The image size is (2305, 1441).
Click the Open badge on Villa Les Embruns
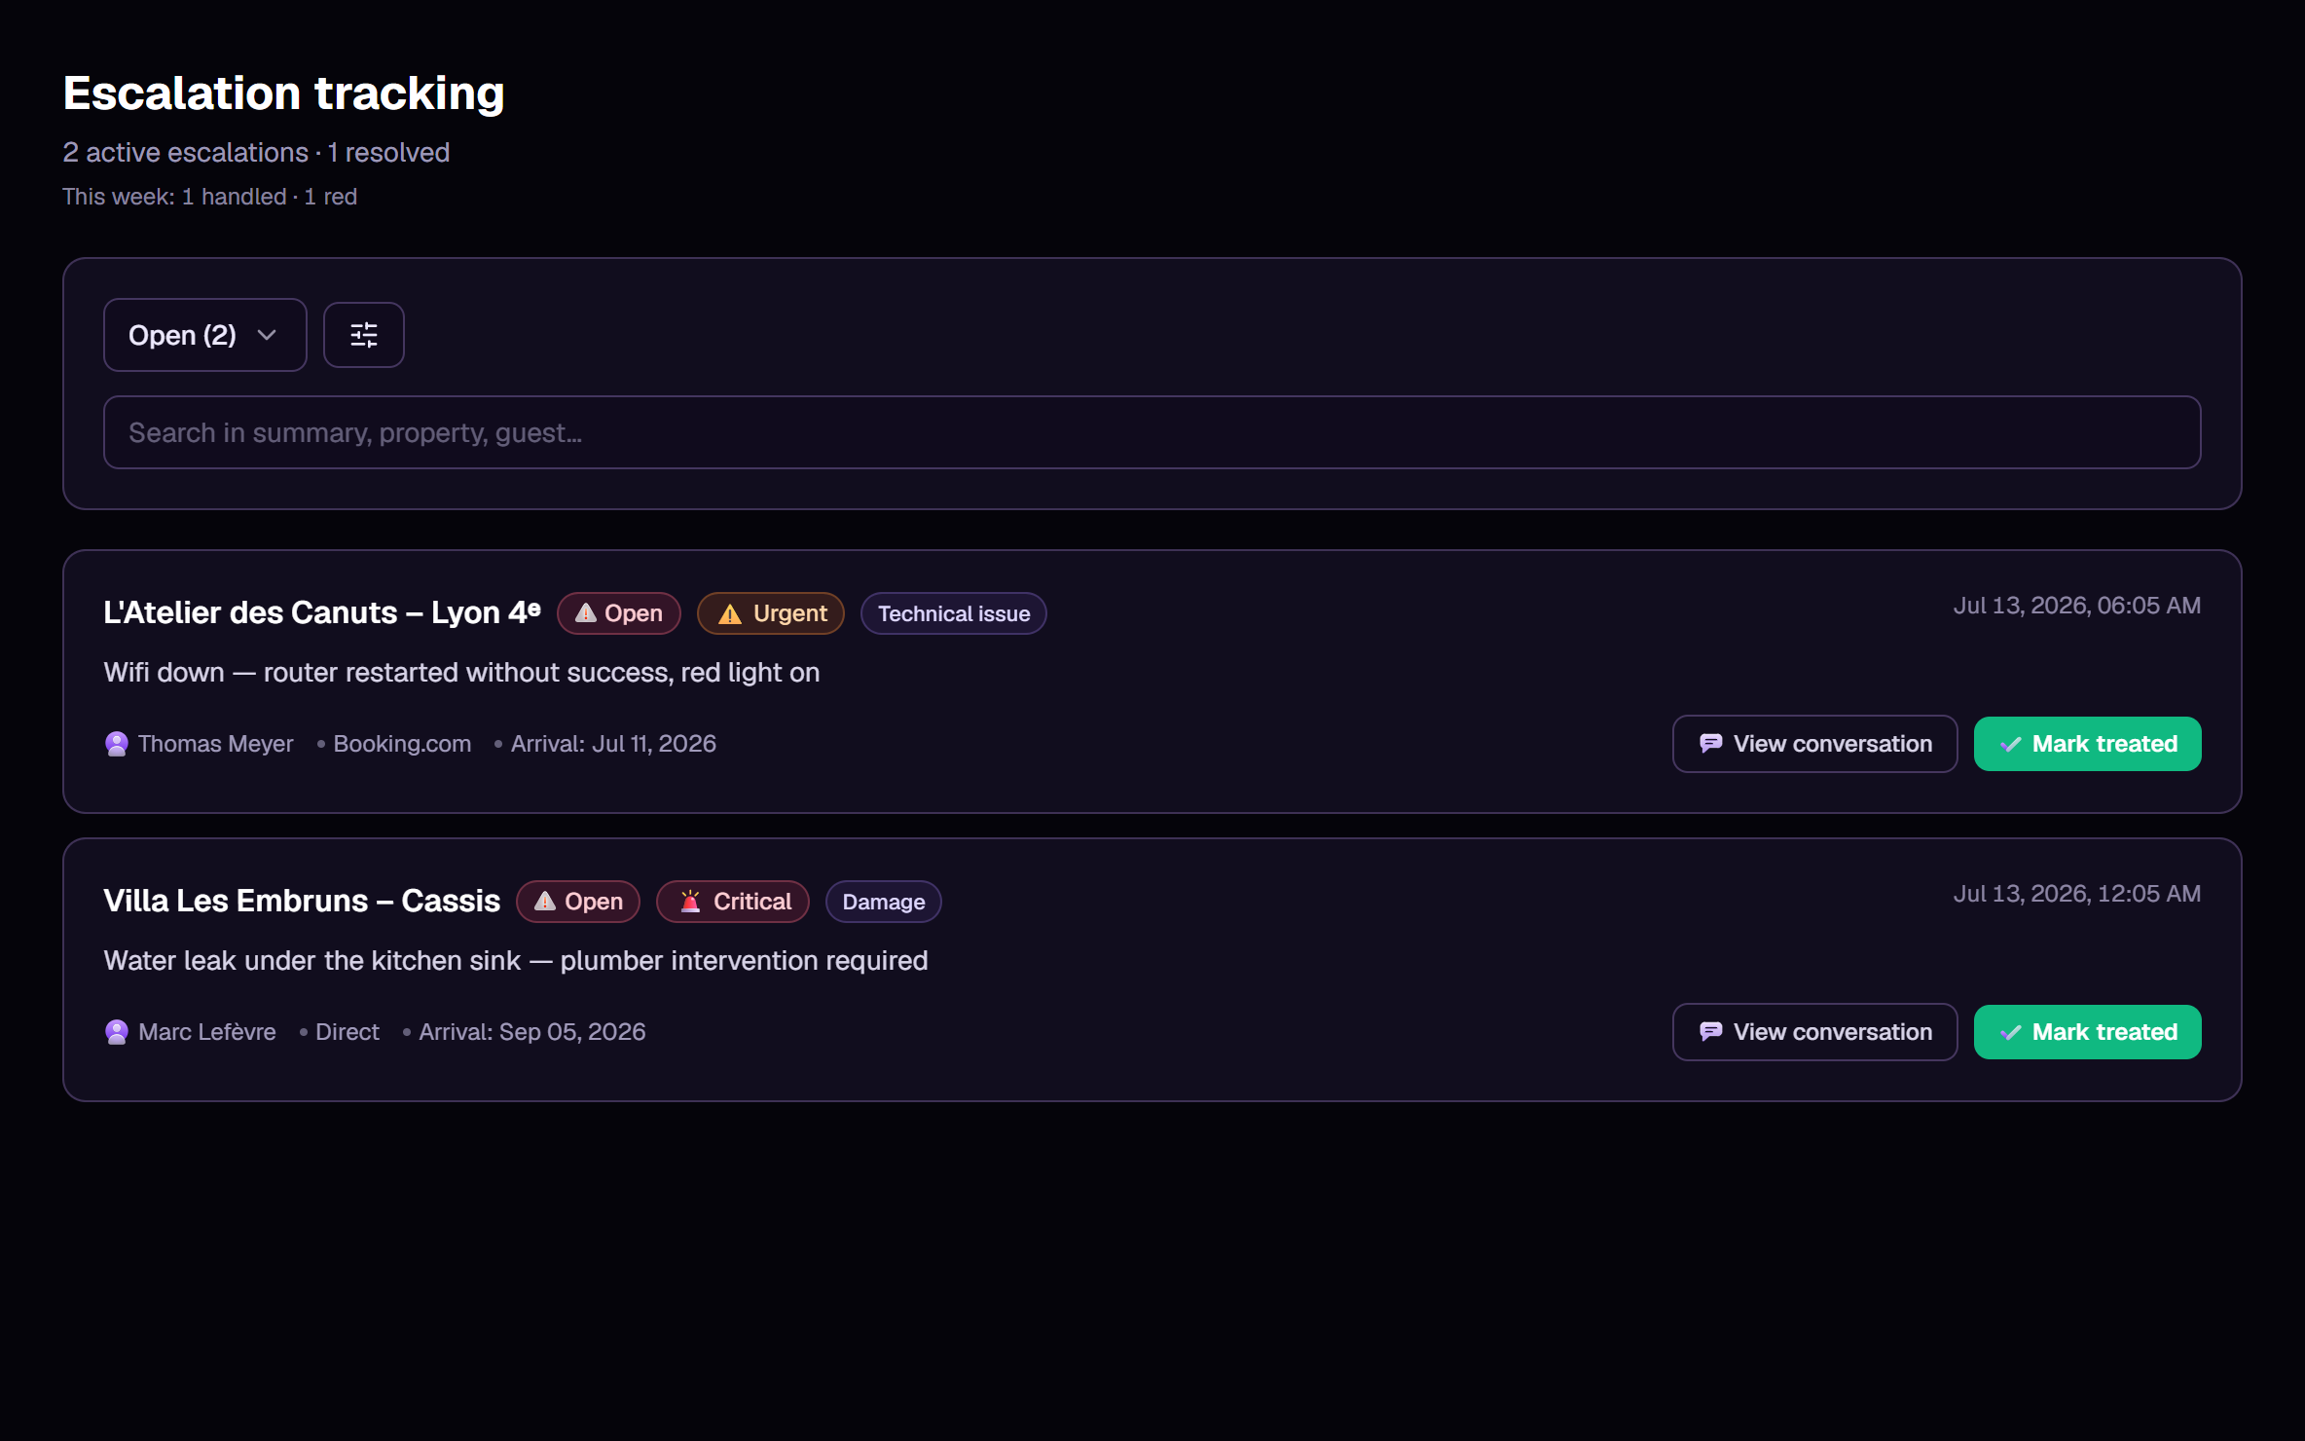pyautogui.click(x=578, y=902)
